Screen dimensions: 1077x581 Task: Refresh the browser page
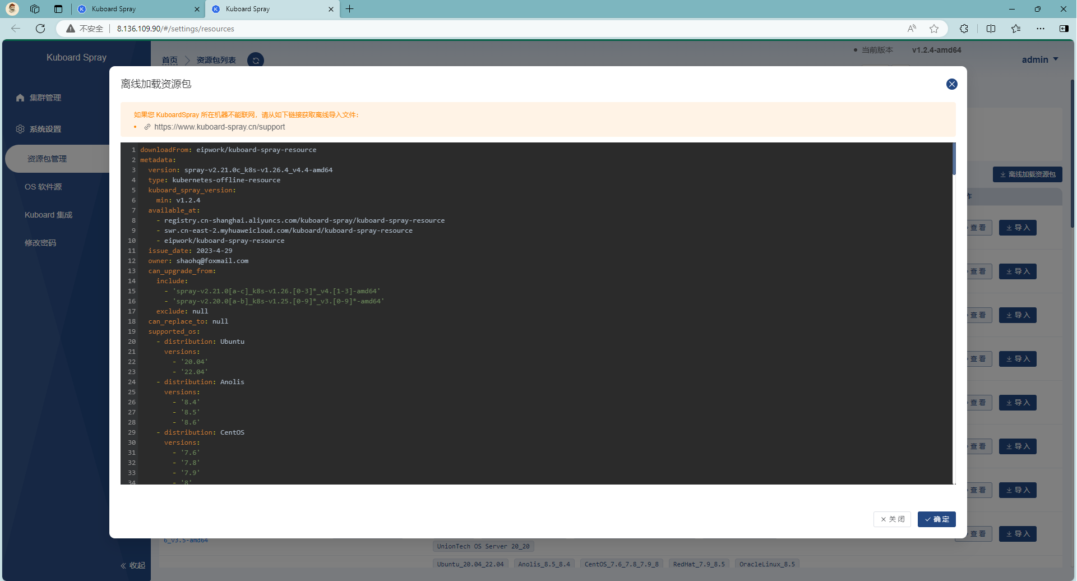click(40, 29)
